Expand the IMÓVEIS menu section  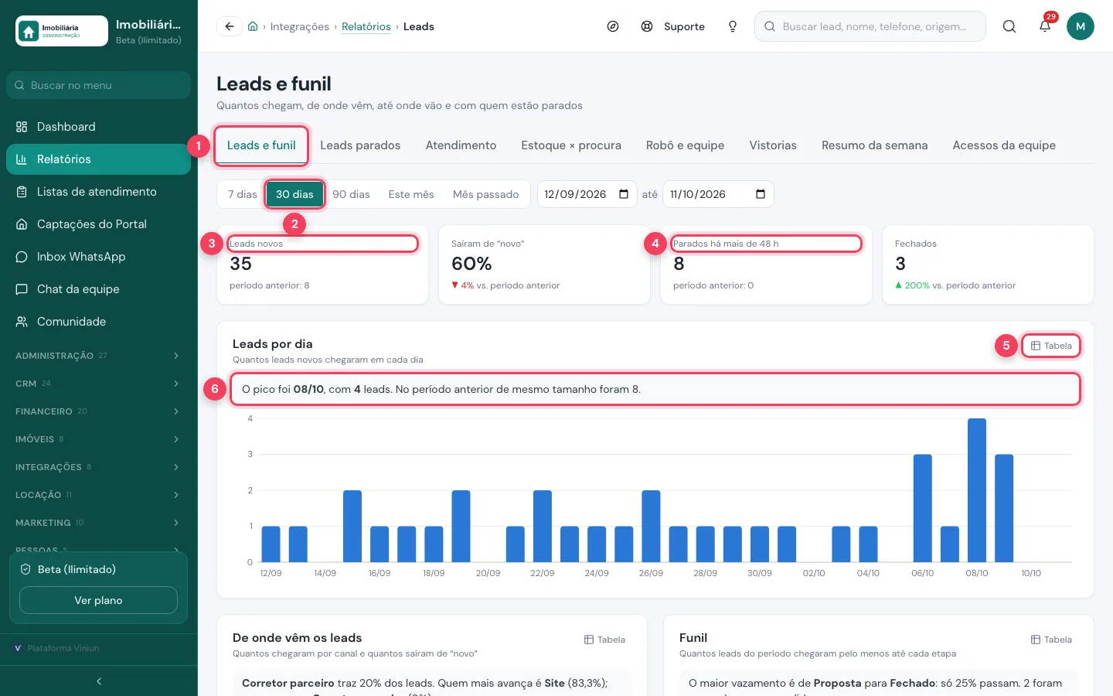(98, 439)
